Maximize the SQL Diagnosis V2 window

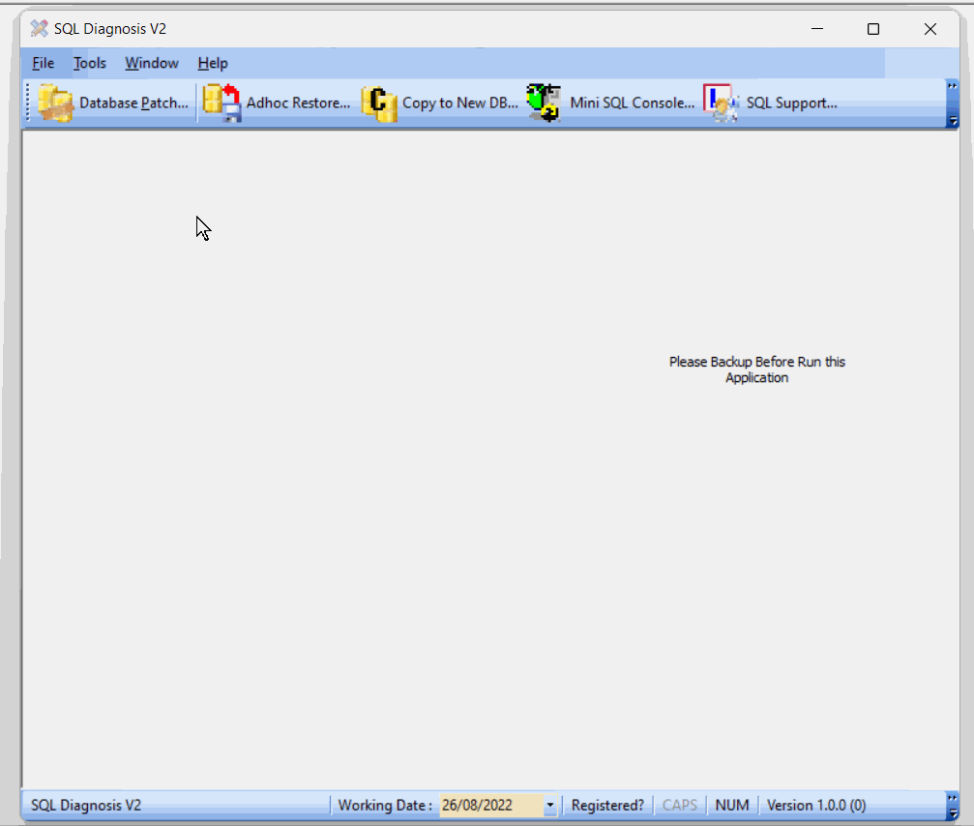[x=872, y=29]
